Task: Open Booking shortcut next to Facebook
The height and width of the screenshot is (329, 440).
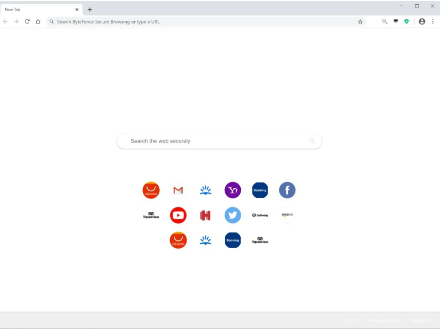Action: (260, 190)
